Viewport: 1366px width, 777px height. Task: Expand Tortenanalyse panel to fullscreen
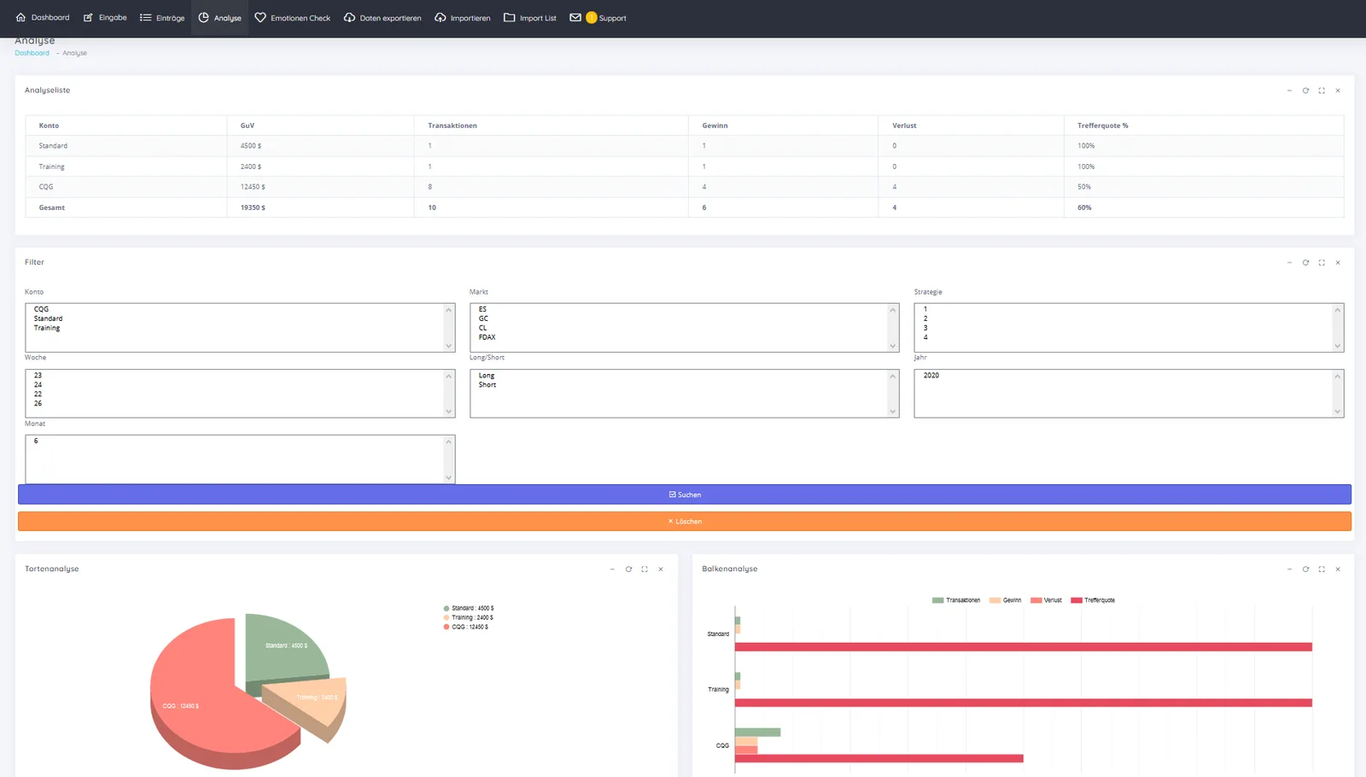point(645,570)
